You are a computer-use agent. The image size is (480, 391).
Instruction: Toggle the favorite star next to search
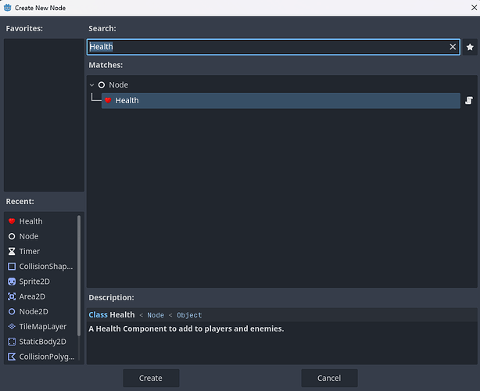pos(470,47)
